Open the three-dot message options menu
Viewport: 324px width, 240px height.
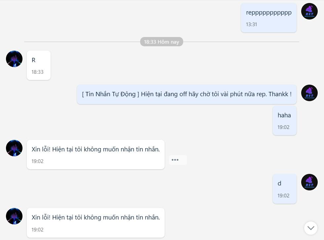tap(175, 160)
